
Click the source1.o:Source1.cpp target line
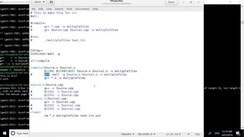tap(48, 99)
